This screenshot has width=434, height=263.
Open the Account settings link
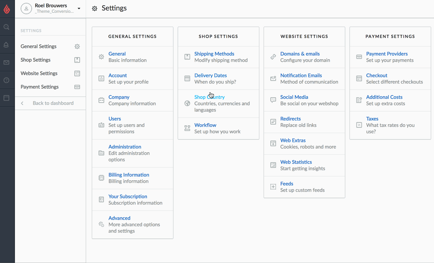[118, 76]
